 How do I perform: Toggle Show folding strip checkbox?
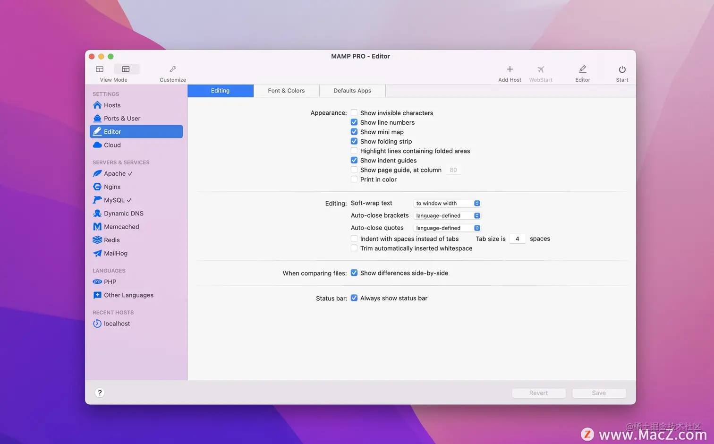[354, 141]
